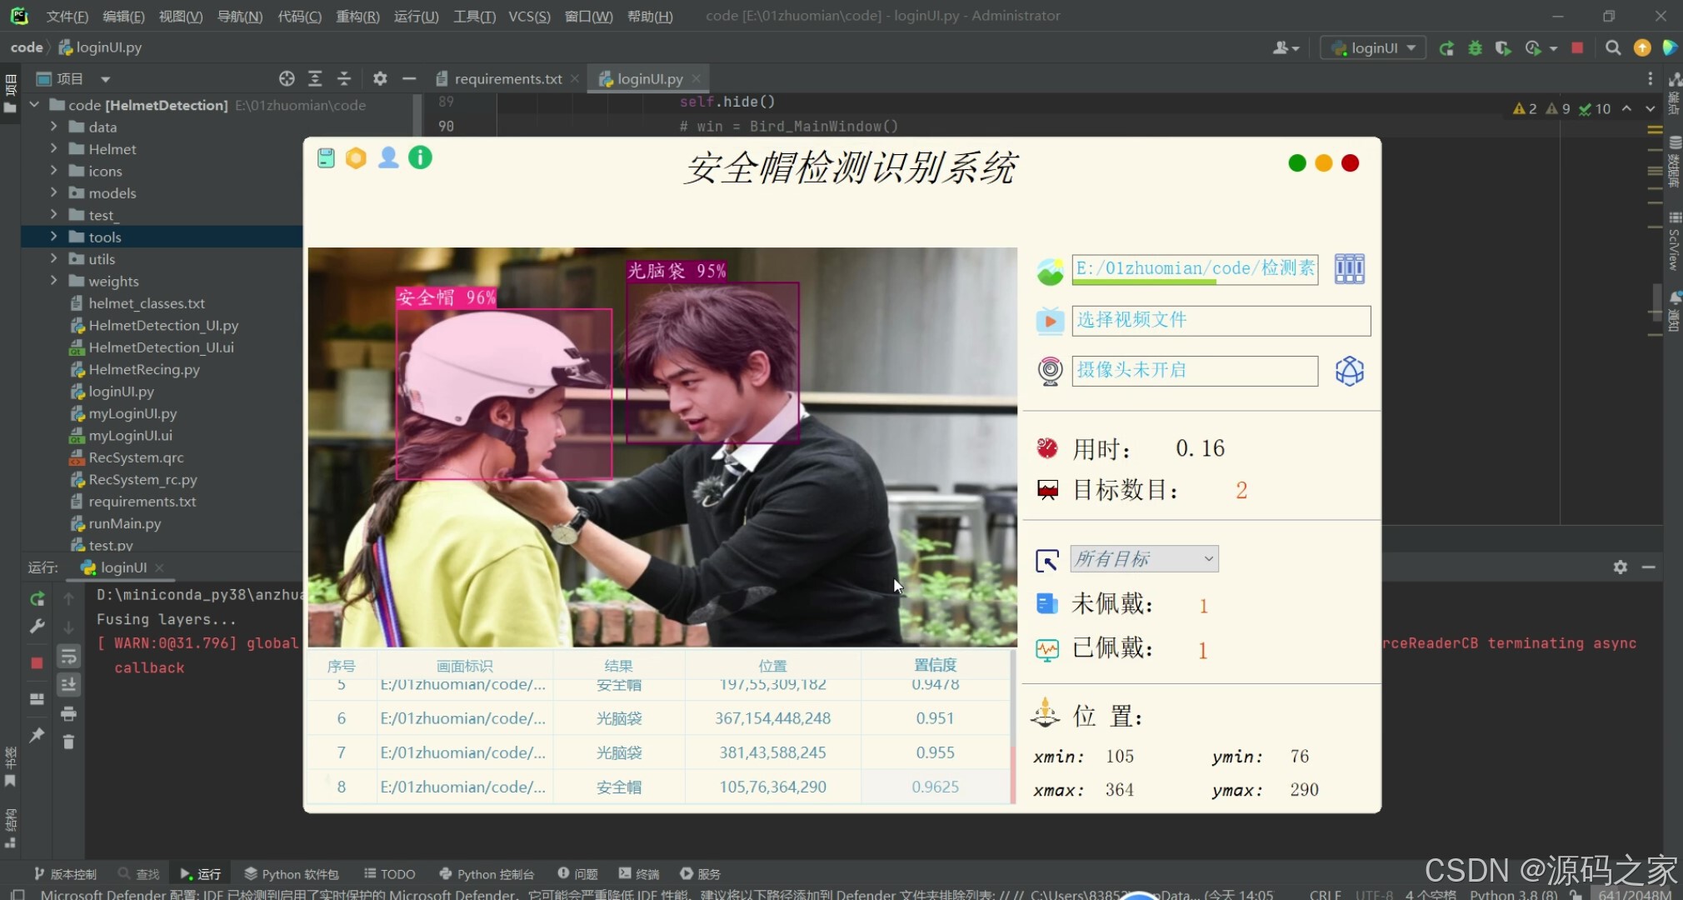Click the red circle button in app window
Viewport: 1683px width, 900px height.
click(1350, 163)
